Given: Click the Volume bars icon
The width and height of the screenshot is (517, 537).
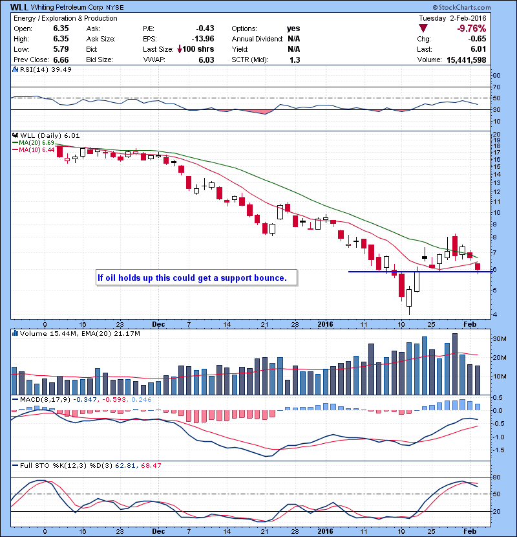Looking at the screenshot, I should (15, 333).
